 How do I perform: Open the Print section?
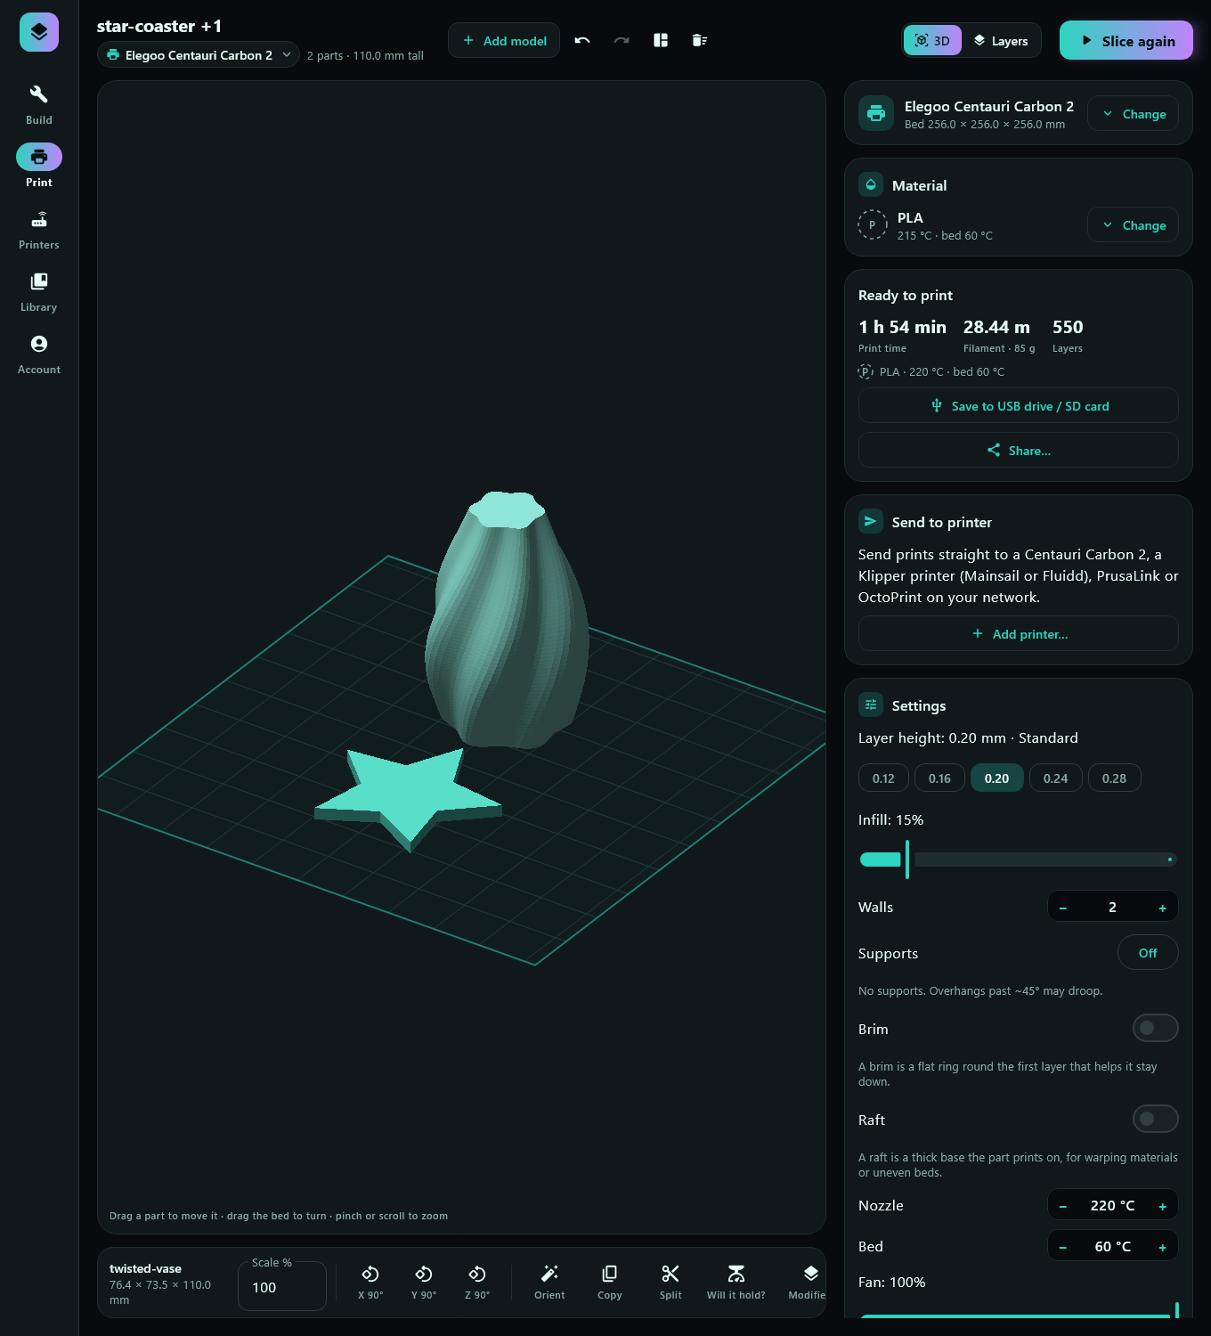click(39, 167)
